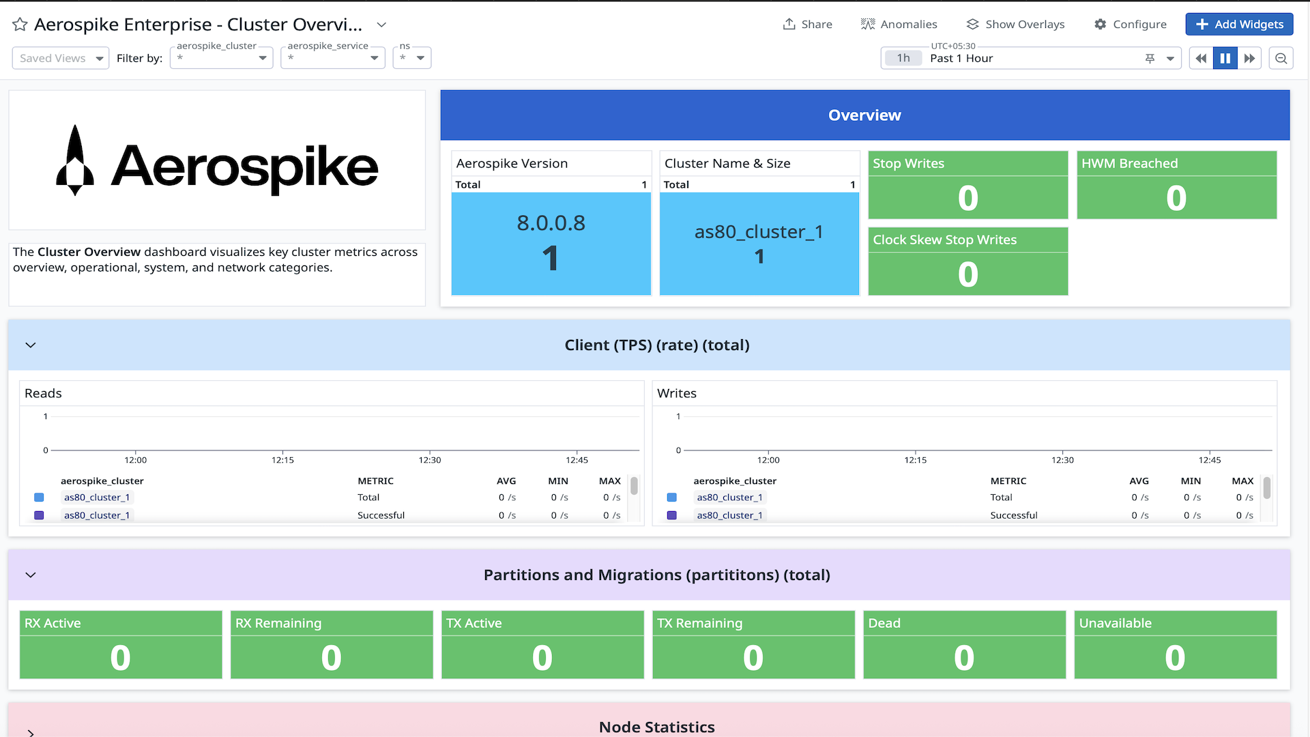Select the Unavailable partitions widget
This screenshot has width=1310, height=737.
(1175, 645)
